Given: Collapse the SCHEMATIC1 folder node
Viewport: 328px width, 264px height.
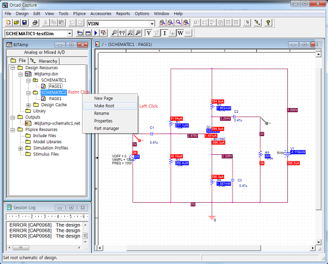Looking at the screenshot, I should [x=28, y=80].
